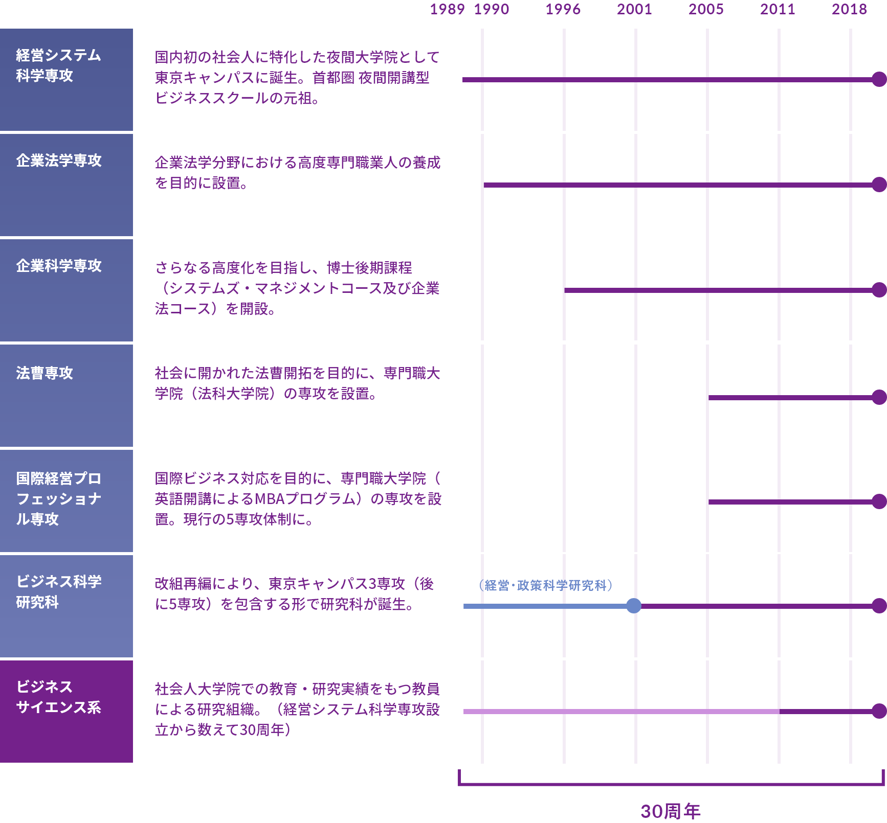Click the 2018 year label
Screen dimensions: 887x823
850,9
